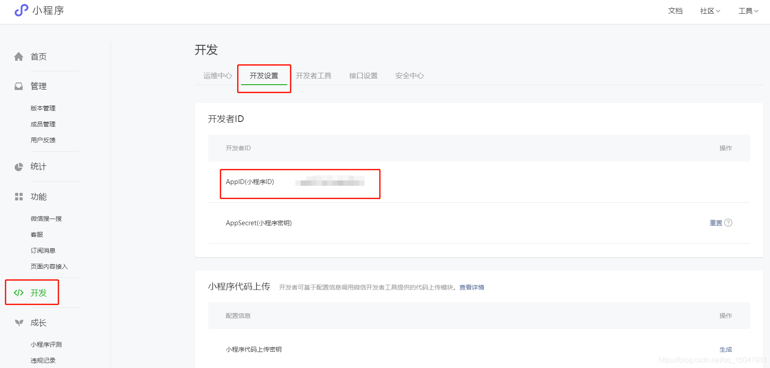Viewport: 770px width, 368px height.
Task: Click the blurred AppID value
Action: (x=330, y=181)
